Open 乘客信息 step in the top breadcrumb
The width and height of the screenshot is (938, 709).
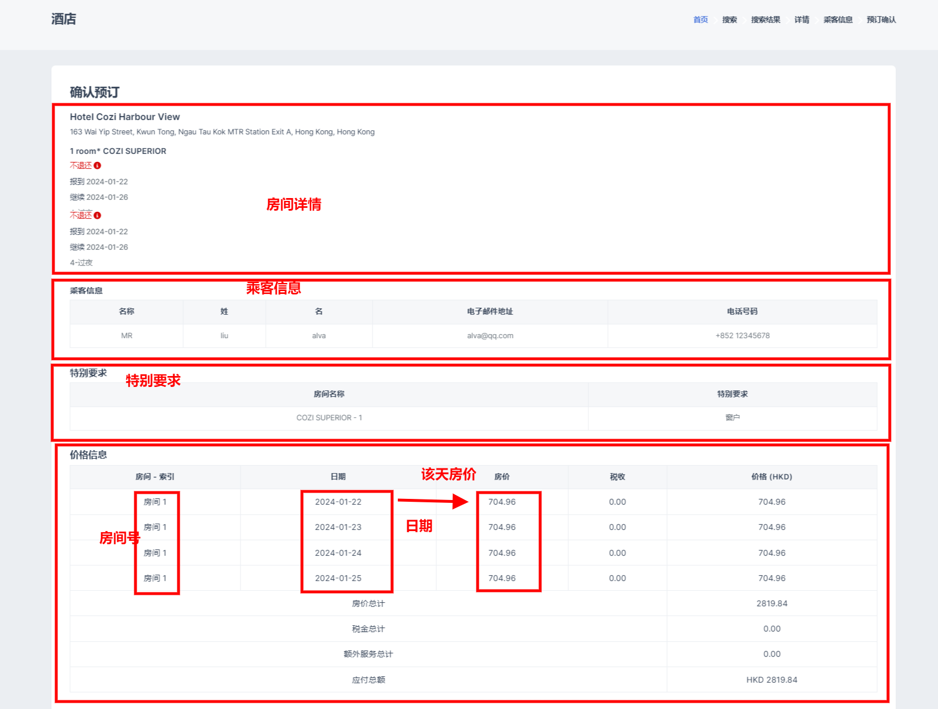[838, 20]
